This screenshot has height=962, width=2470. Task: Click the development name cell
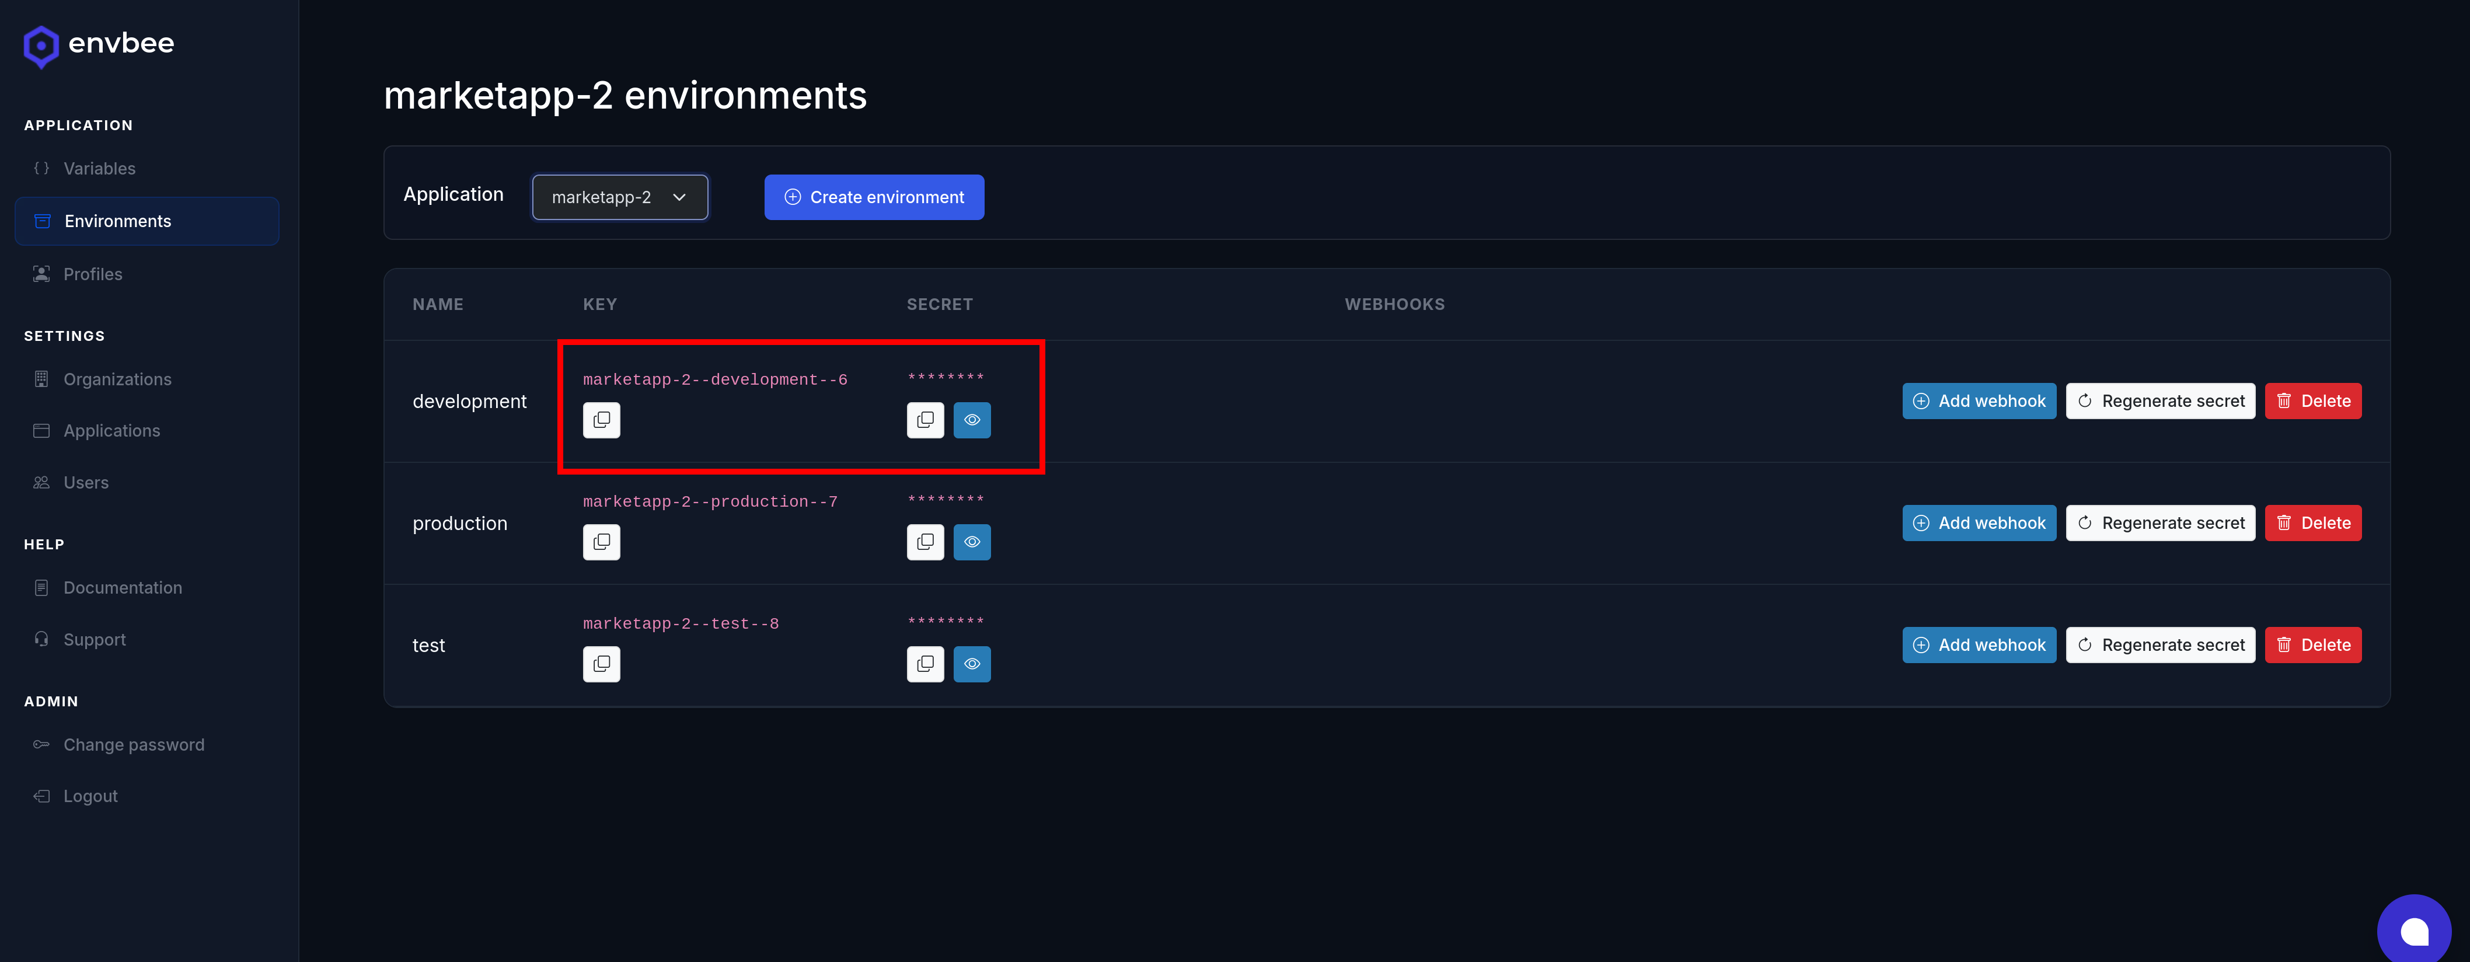[x=470, y=402]
